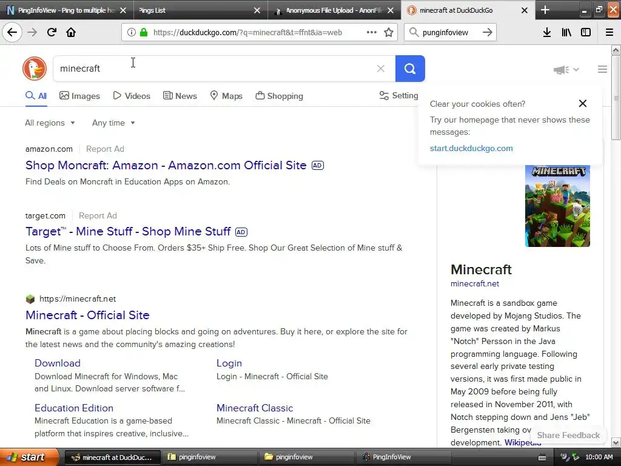Report Ad for target.com result

click(98, 215)
